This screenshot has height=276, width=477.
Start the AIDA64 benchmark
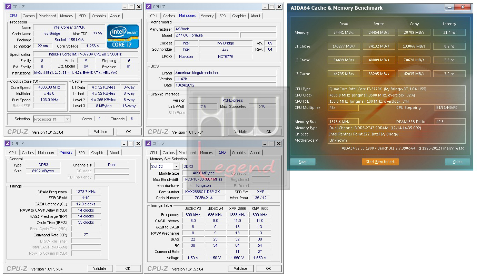(380, 162)
